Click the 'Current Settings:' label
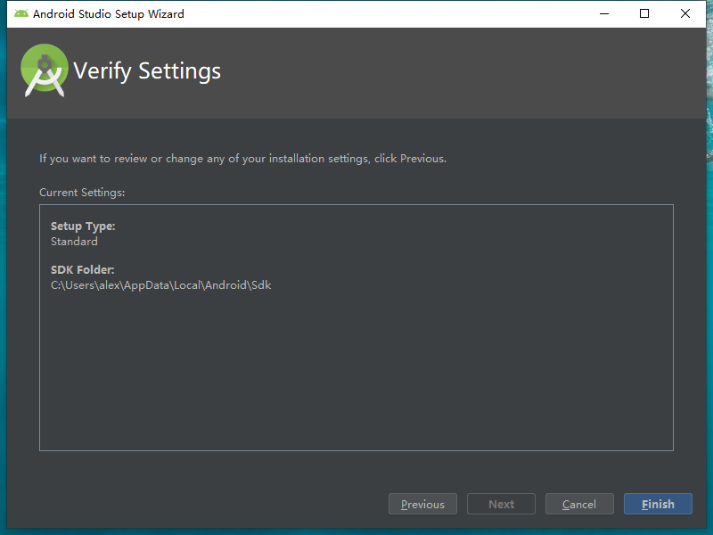The width and height of the screenshot is (713, 535). tap(82, 193)
